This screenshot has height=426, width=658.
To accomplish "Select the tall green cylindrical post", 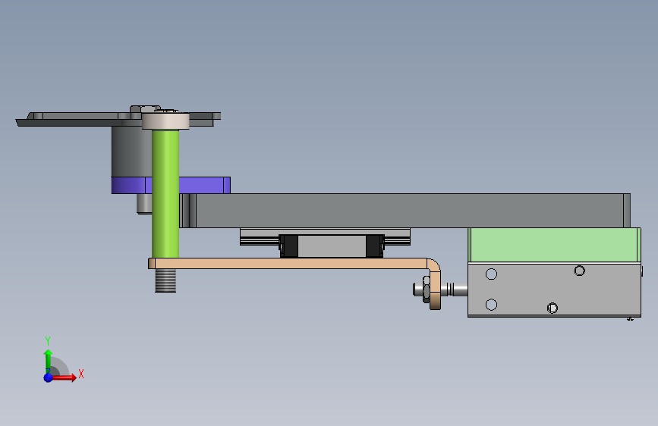I will 165,193.
